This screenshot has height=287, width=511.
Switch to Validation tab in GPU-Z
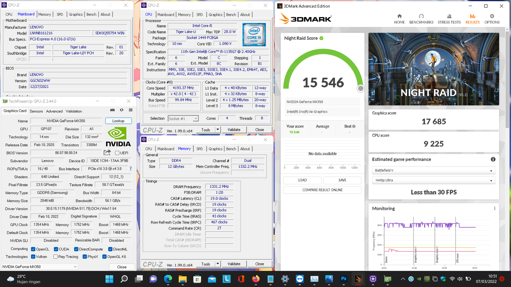[x=74, y=111]
